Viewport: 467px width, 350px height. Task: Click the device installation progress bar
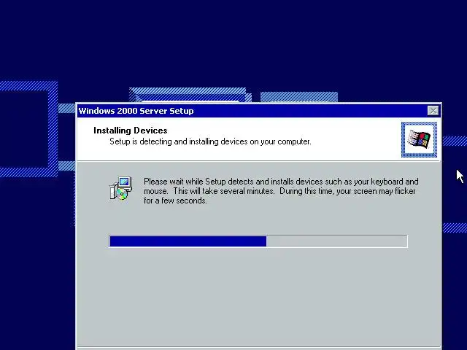258,241
